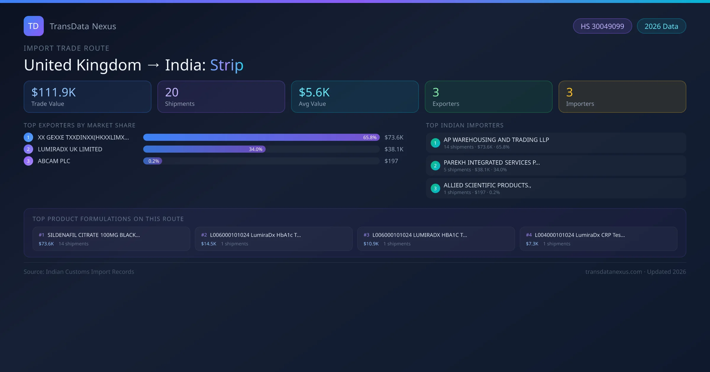
Task: Click exporter rank 3 badge for Abcam
Action: (28, 161)
